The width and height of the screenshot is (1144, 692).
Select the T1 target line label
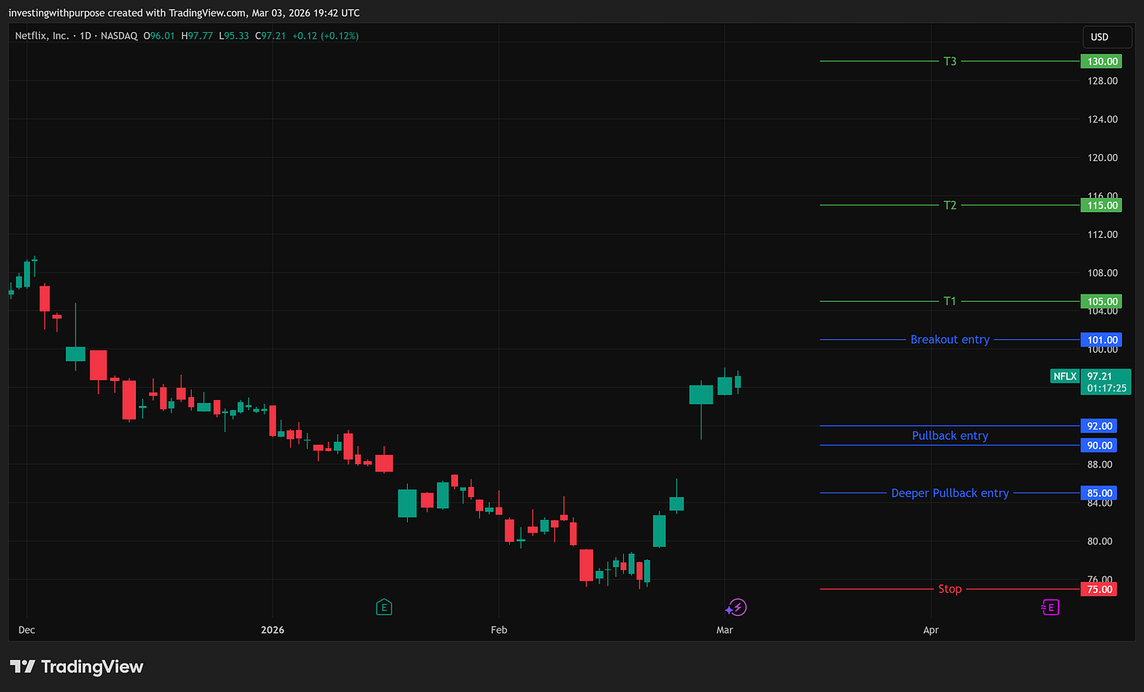pyautogui.click(x=950, y=301)
